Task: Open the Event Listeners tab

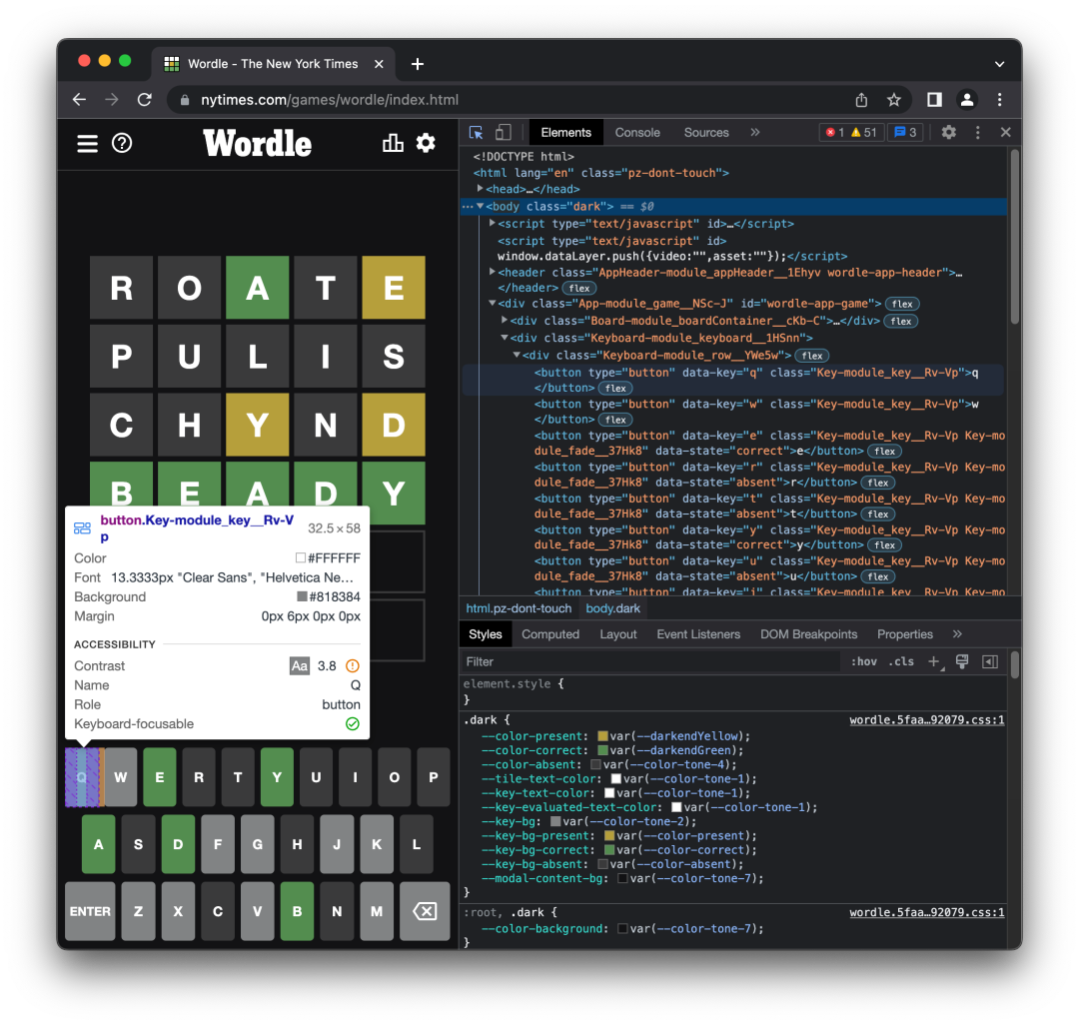Action: (x=698, y=634)
